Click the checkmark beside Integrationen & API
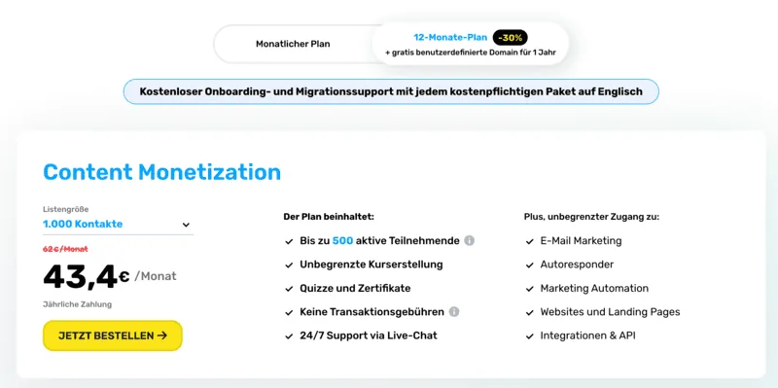This screenshot has height=388, width=778. [x=529, y=335]
